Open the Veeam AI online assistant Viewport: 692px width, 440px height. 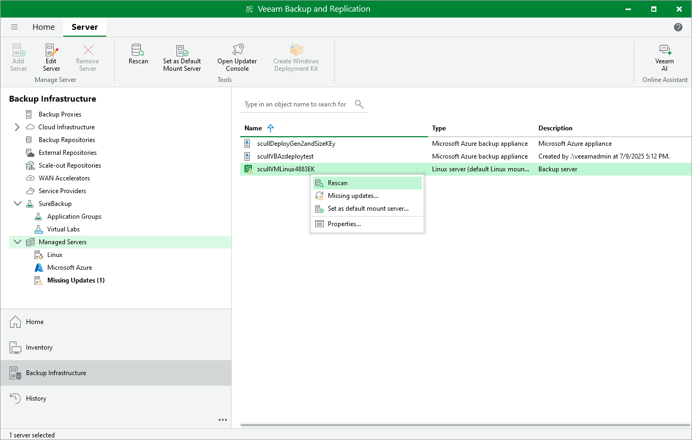coord(664,57)
